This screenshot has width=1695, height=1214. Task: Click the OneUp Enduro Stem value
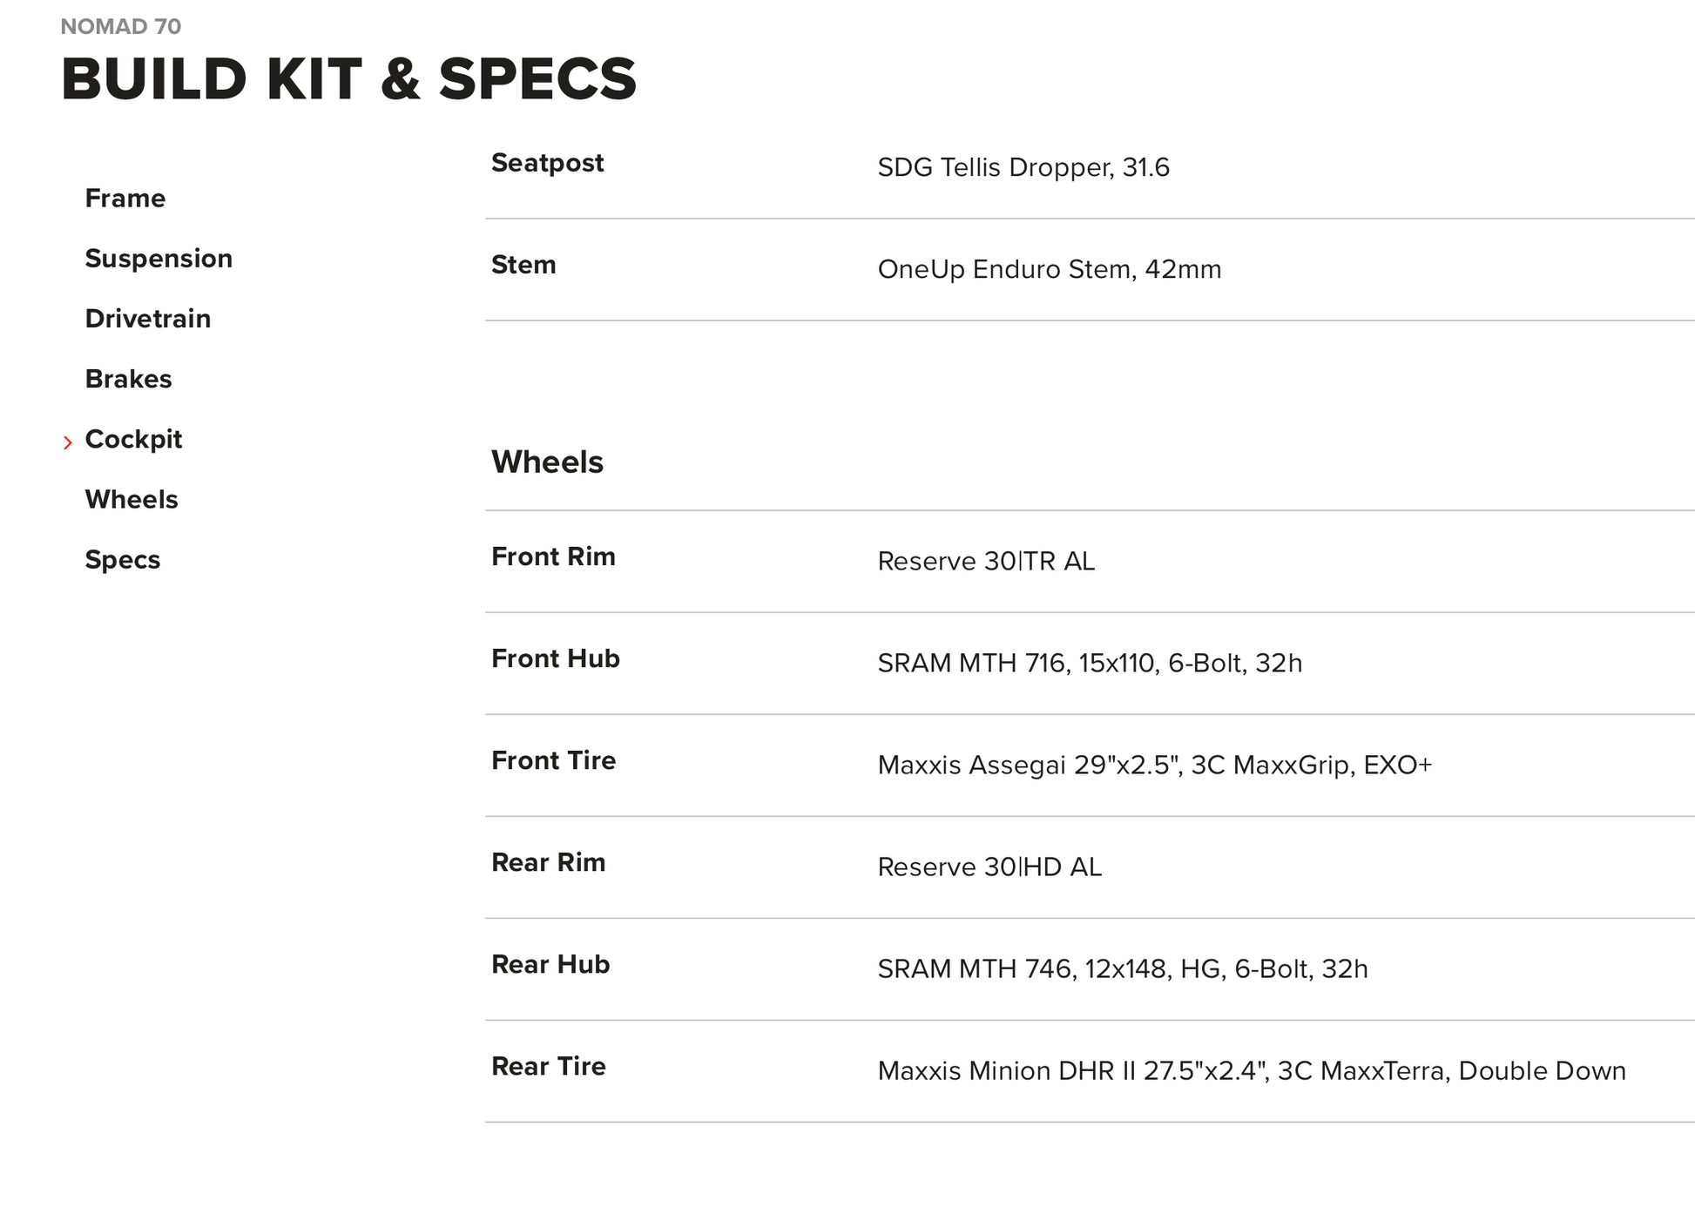click(x=1049, y=269)
